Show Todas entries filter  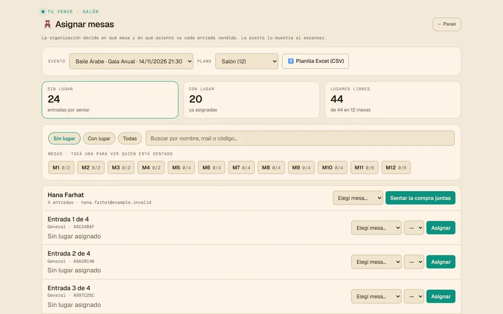click(130, 138)
